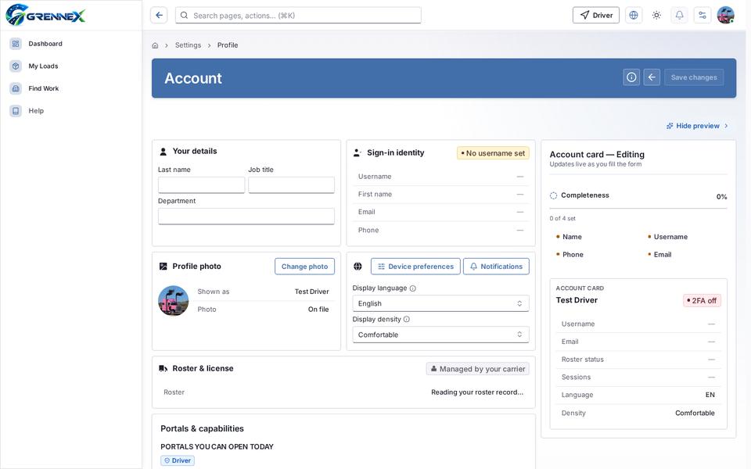This screenshot has width=751, height=469.
Task: Click the info icon beside Display density
Action: tap(407, 319)
